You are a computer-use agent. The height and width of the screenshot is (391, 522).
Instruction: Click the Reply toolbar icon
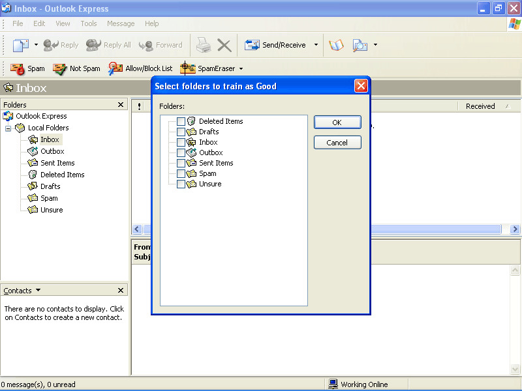click(51, 45)
